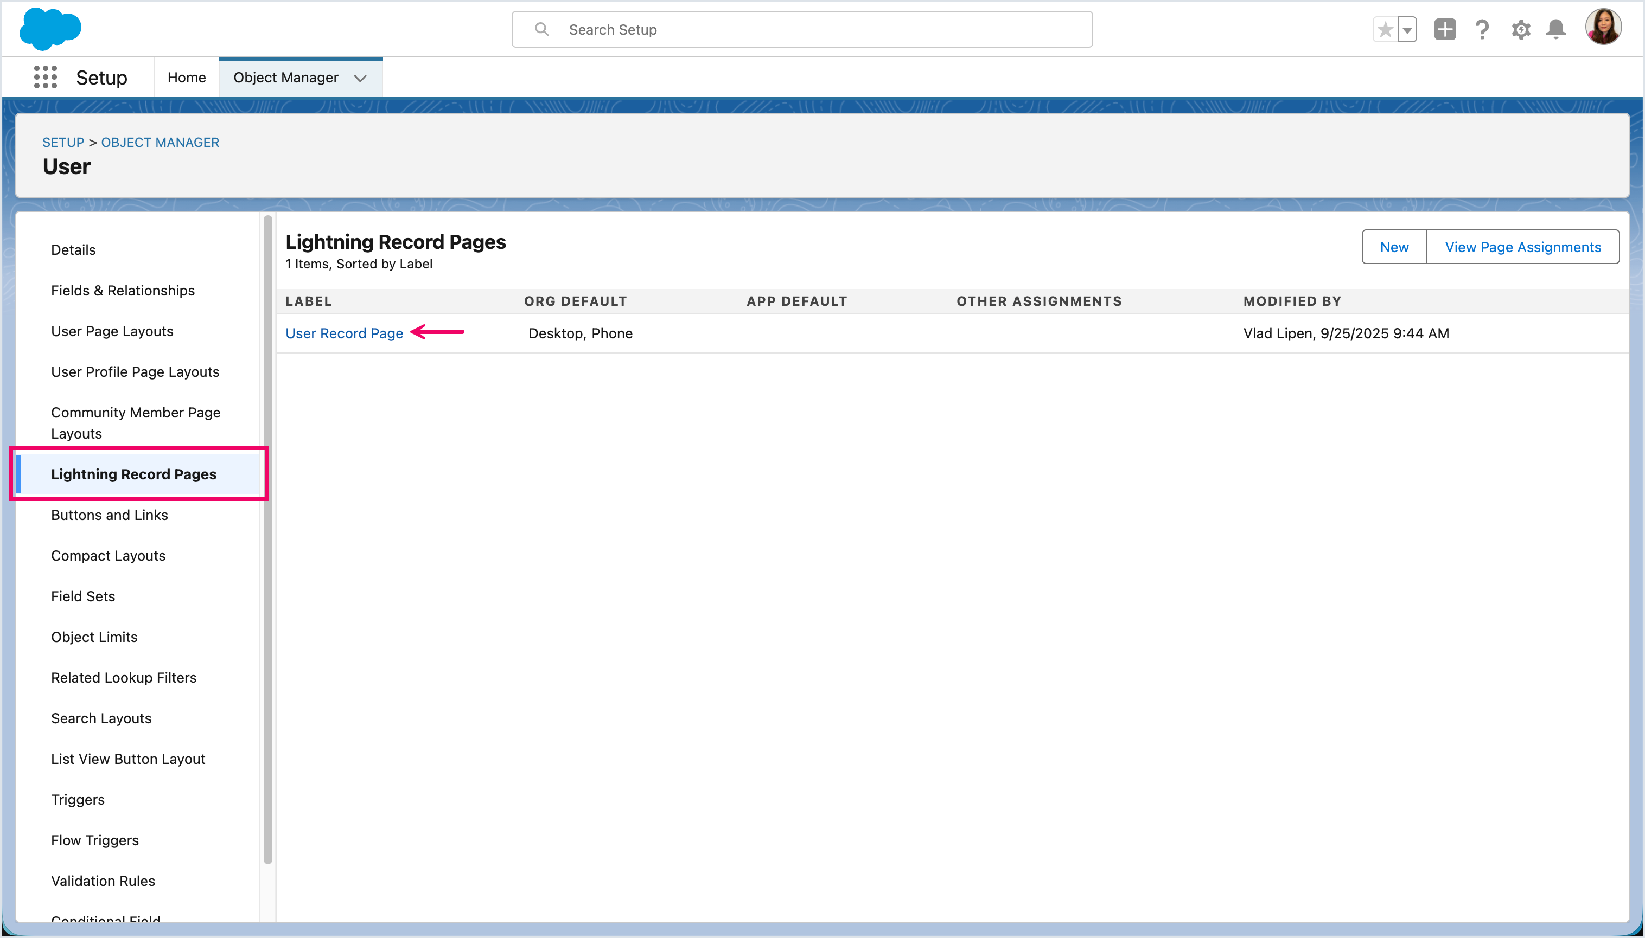Image resolution: width=1645 pixels, height=938 pixels.
Task: Click in the Search Setup field
Action: tap(802, 30)
